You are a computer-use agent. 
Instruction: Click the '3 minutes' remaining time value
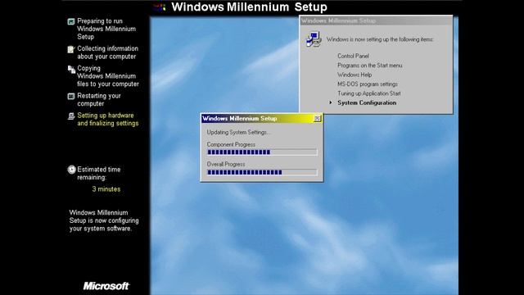(x=106, y=189)
